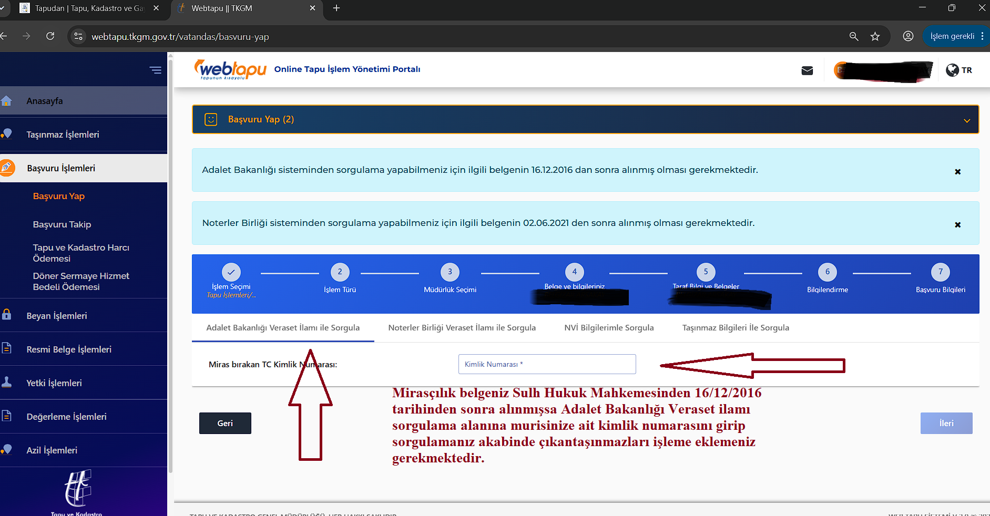
Task: Click the Başvuru İşlemleri pencil icon
Action: pyautogui.click(x=7, y=168)
